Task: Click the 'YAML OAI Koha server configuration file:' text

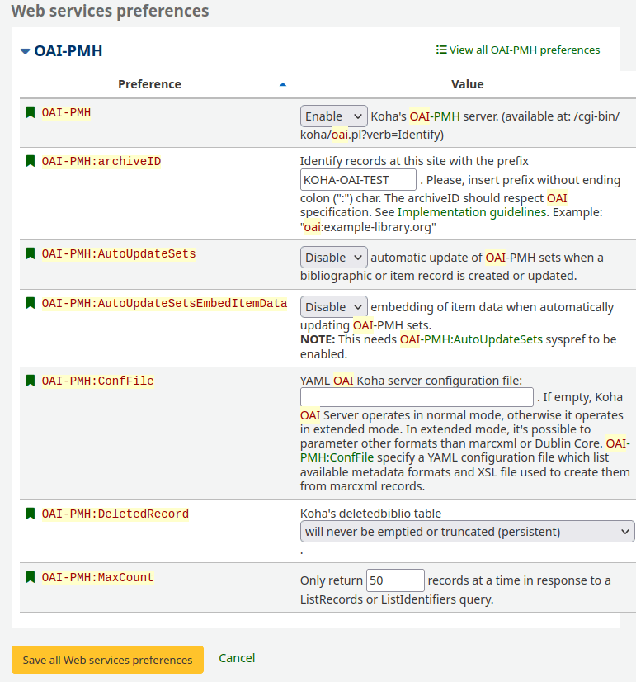Action: point(411,380)
